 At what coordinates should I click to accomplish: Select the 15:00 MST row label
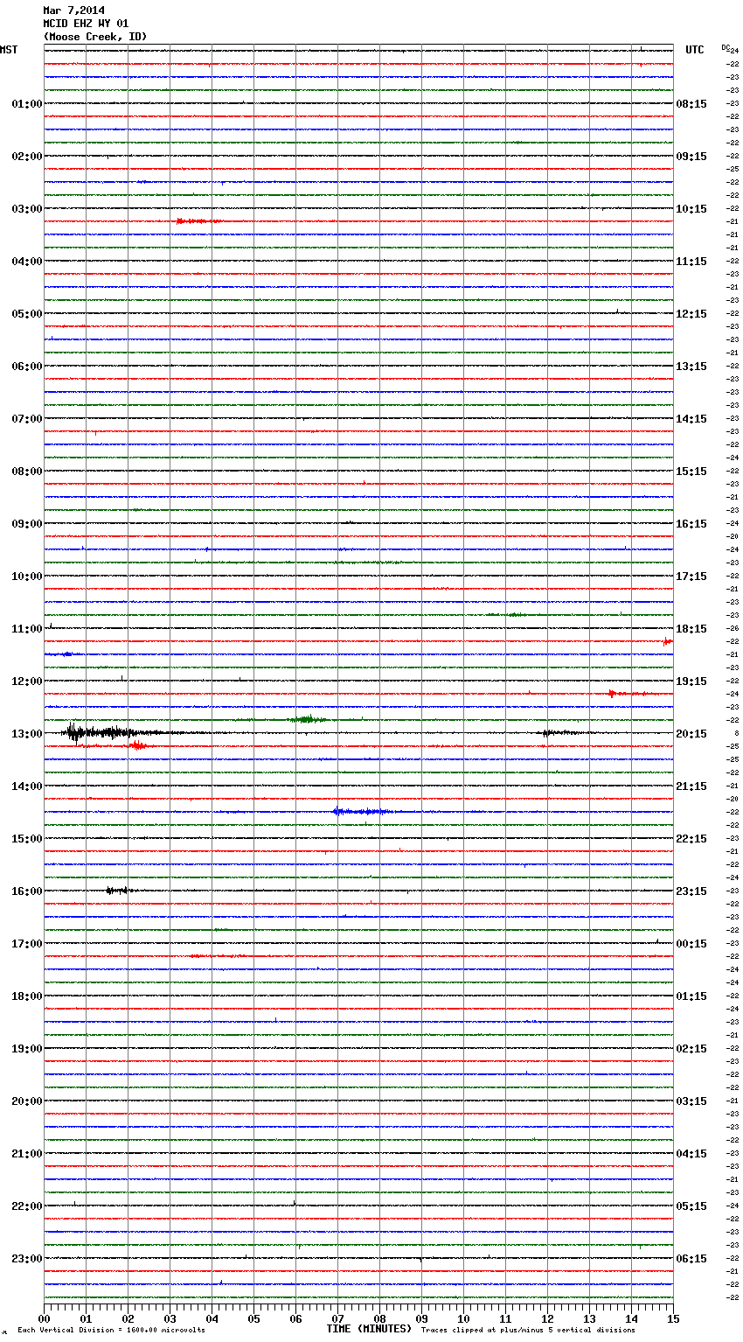pos(27,839)
